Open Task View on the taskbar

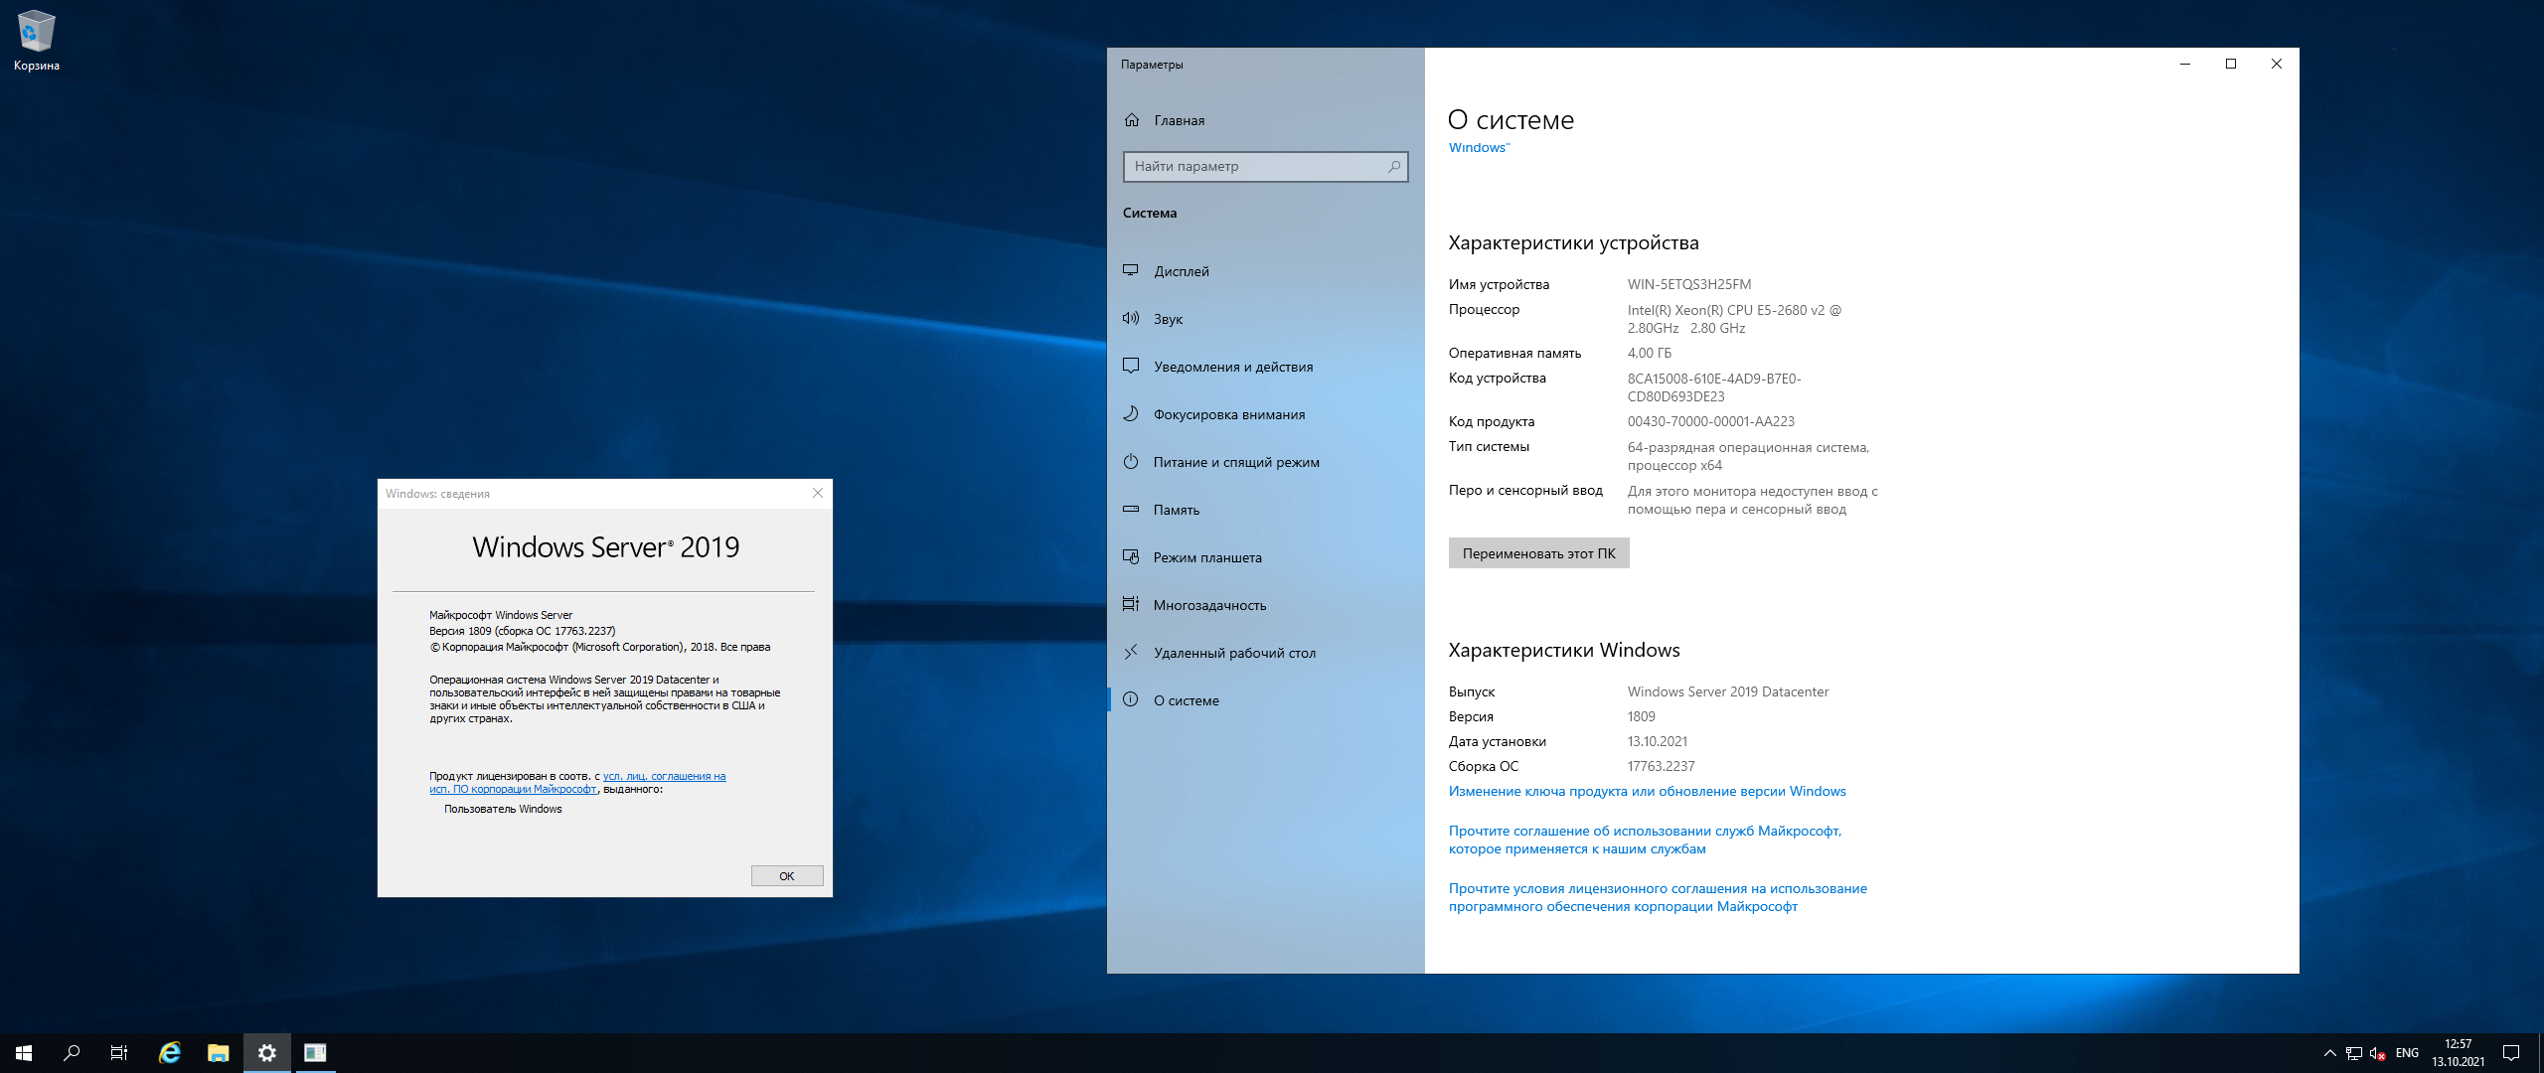point(119,1053)
